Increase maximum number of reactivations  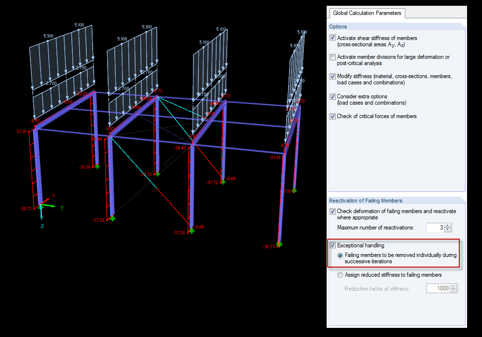(448, 226)
